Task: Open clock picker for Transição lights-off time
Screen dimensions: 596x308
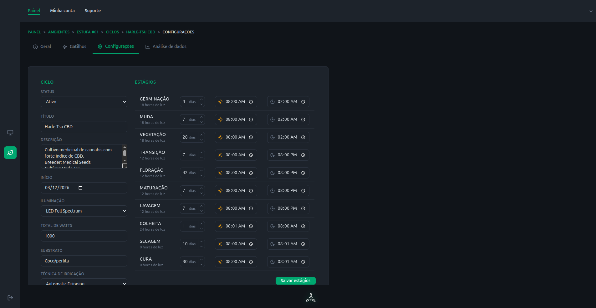Action: click(x=303, y=155)
